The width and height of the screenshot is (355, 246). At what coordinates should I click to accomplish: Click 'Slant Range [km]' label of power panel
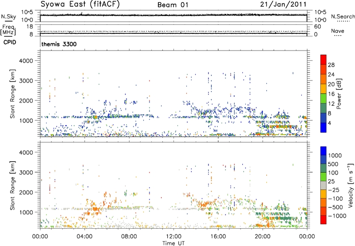pos(12,94)
